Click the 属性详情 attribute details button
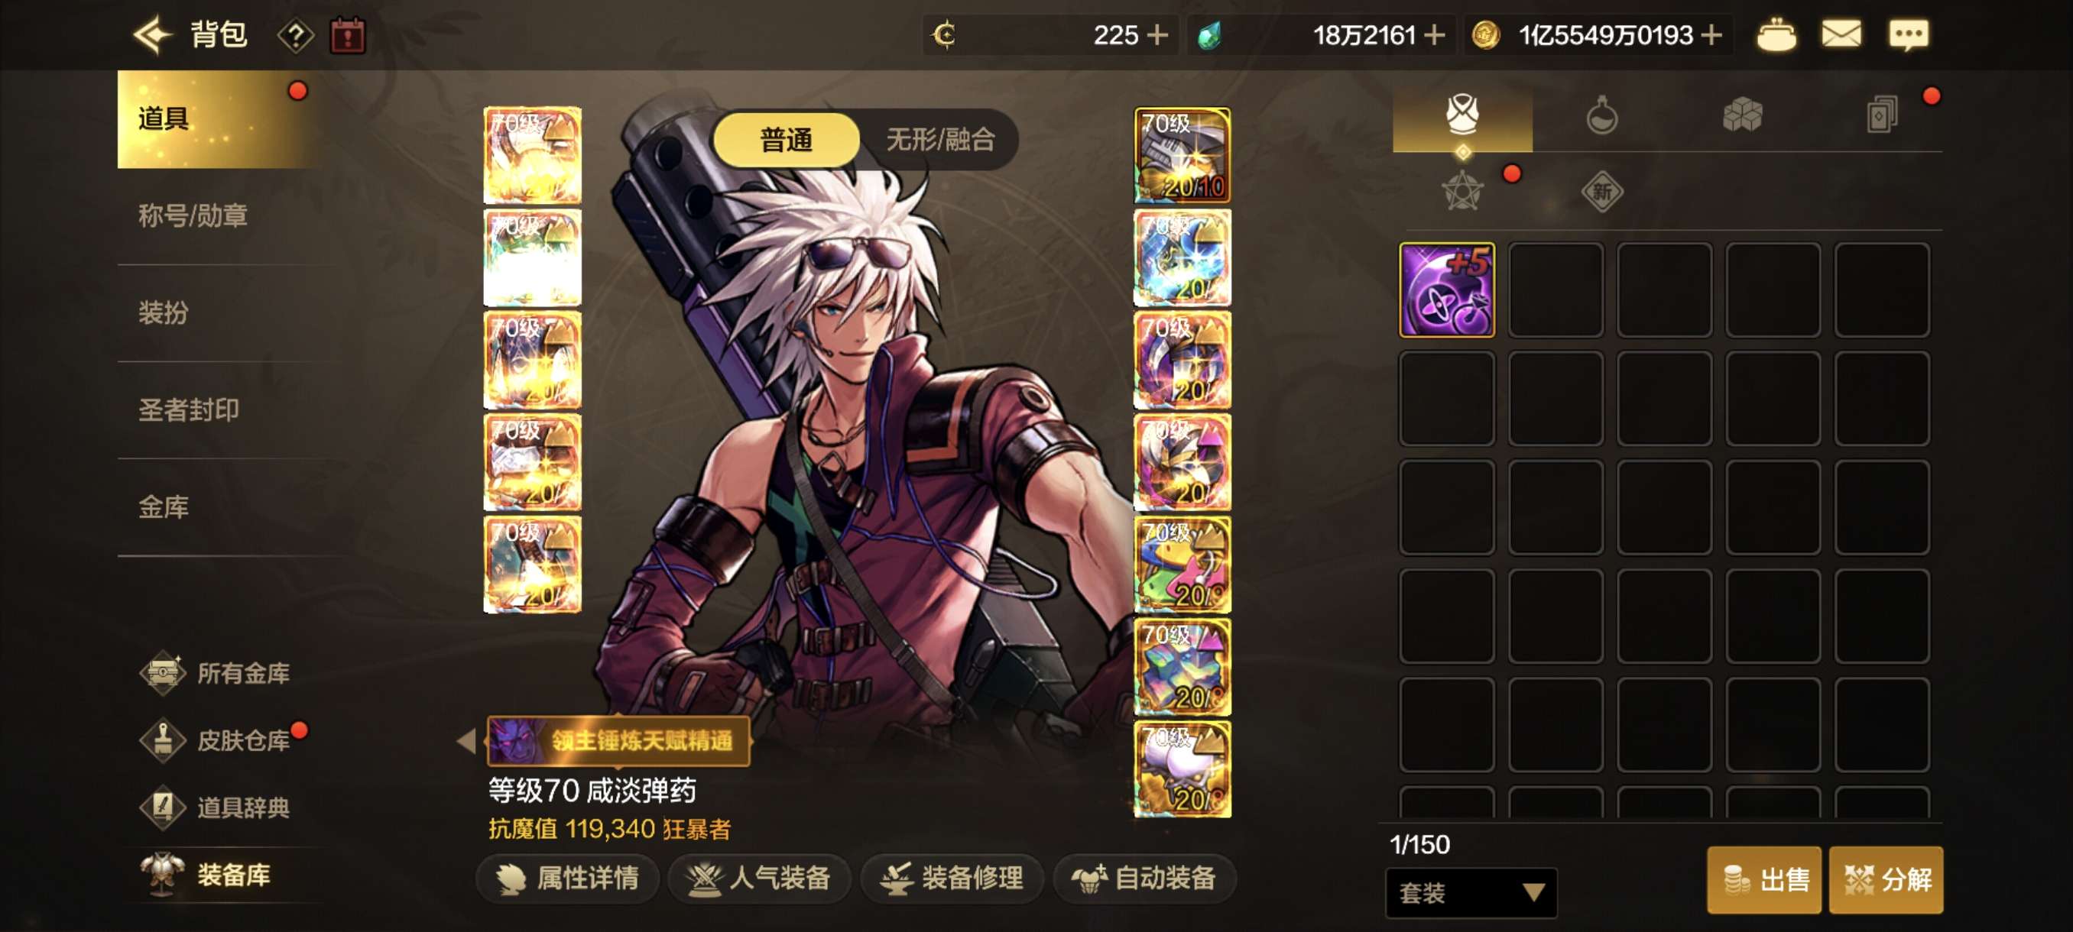Viewport: 2073px width, 932px height. pyautogui.click(x=567, y=877)
